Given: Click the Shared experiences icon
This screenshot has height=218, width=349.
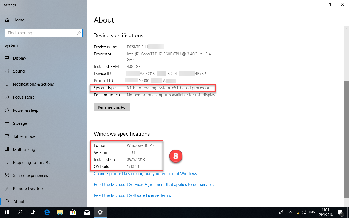Looking at the screenshot, I should coord(7,176).
